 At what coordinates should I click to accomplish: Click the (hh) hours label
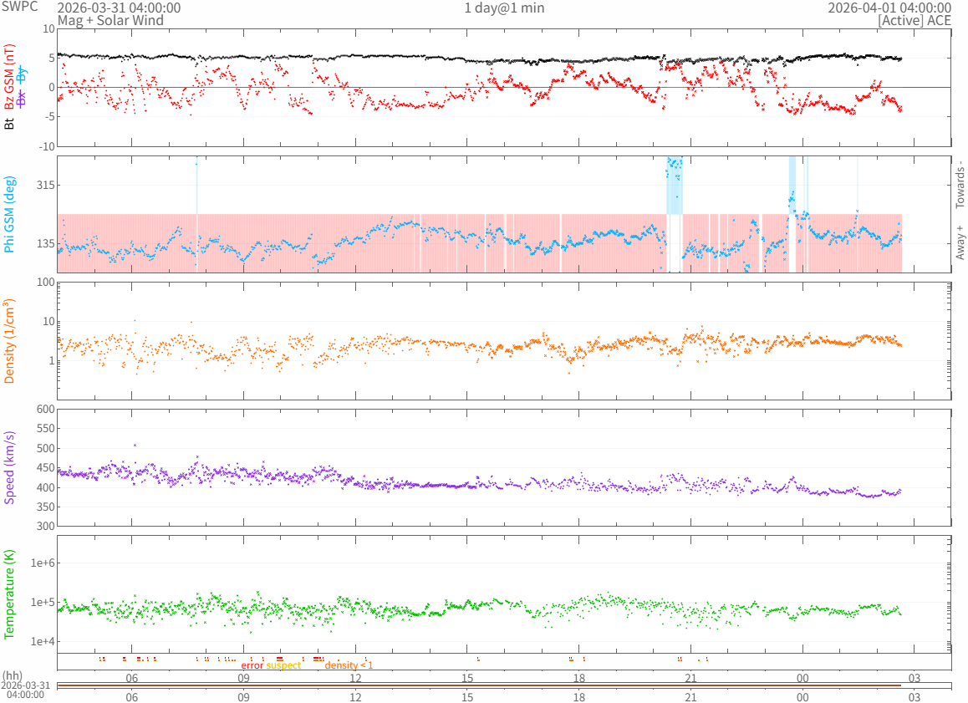coord(12,676)
